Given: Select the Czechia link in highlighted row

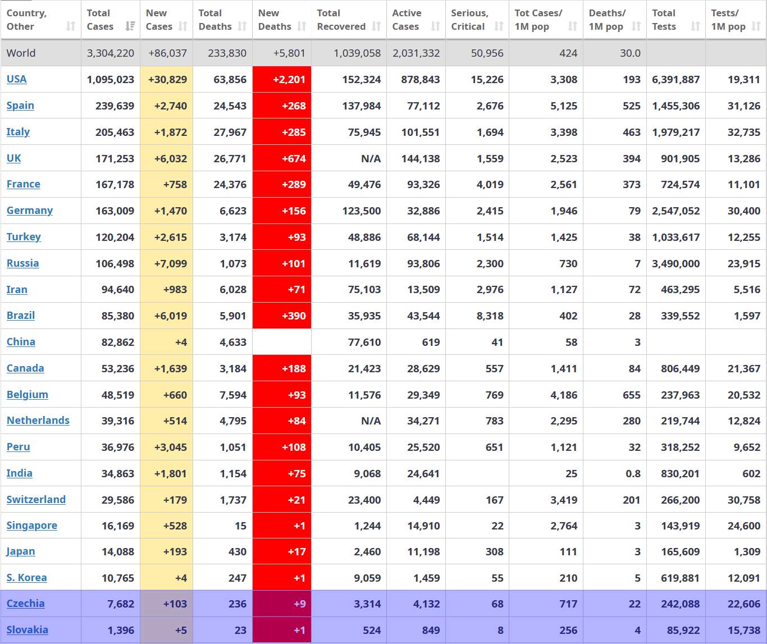Looking at the screenshot, I should (x=26, y=604).
